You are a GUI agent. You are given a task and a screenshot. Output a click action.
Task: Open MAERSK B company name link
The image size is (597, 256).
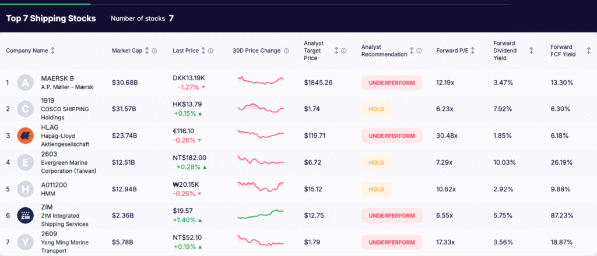click(x=67, y=83)
